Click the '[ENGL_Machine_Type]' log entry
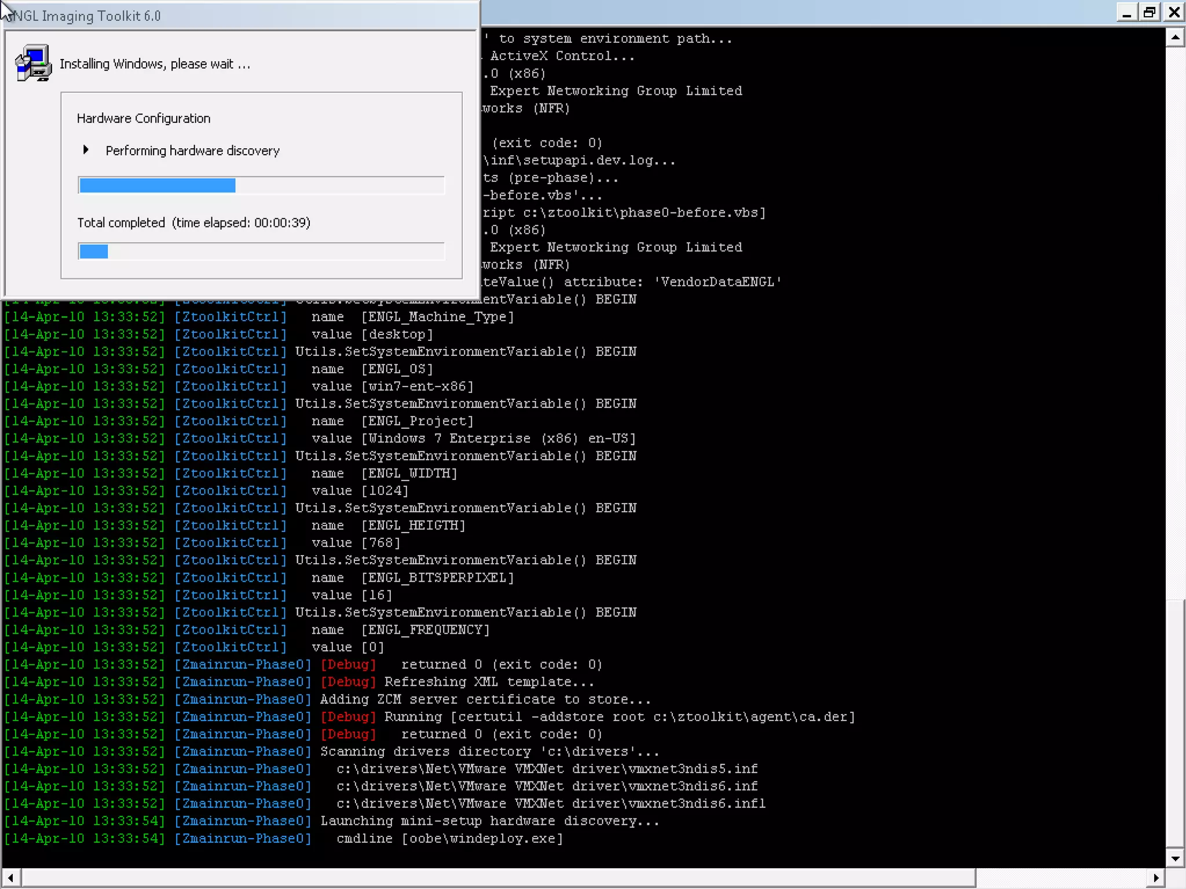Screen dimensions: 1186x889 click(x=437, y=317)
